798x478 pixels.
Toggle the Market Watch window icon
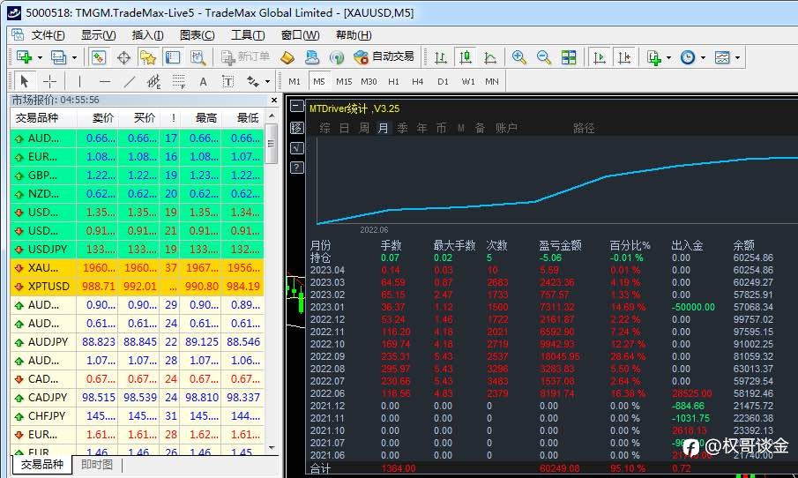pos(98,57)
